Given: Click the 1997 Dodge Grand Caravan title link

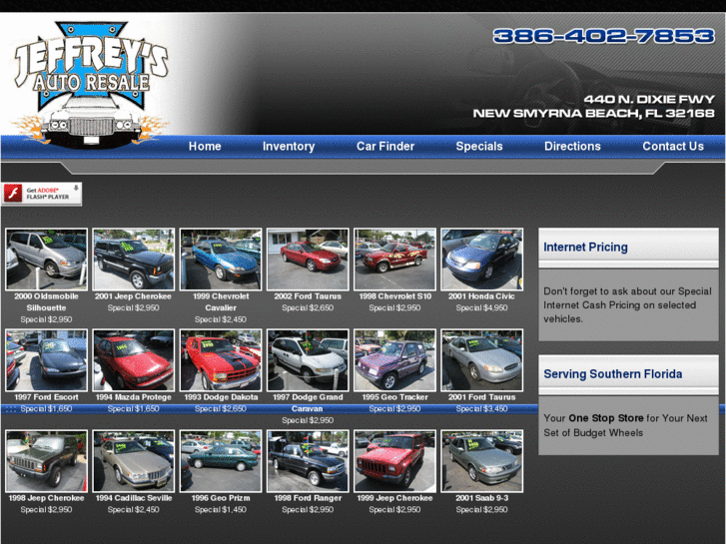Looking at the screenshot, I should click(308, 403).
